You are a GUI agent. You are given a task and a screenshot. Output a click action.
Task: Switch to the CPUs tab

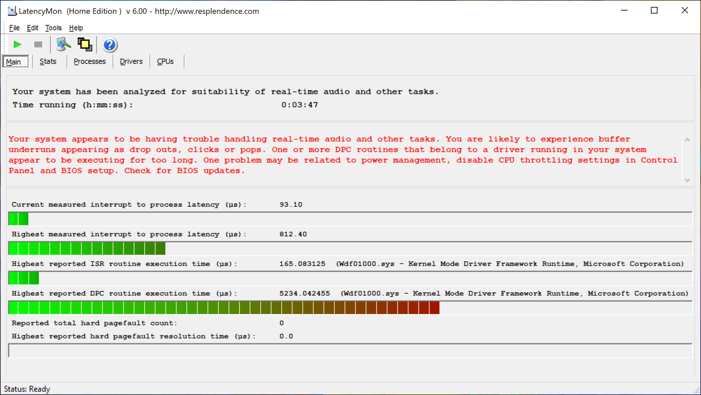tap(165, 61)
